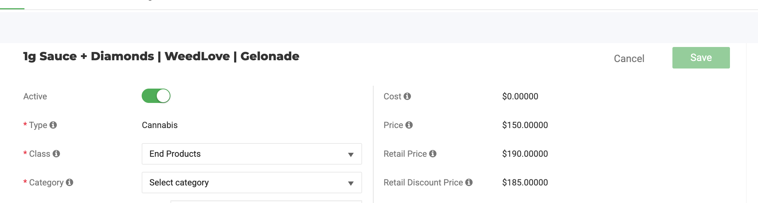Image resolution: width=758 pixels, height=203 pixels.
Task: Select the Retail Price value $190.00000
Action: click(x=525, y=154)
